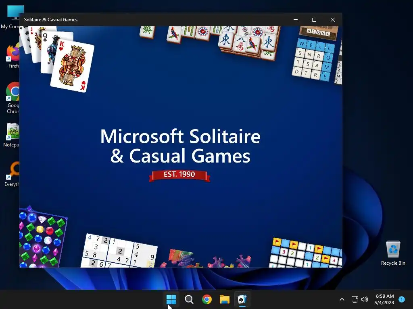Maximize the Solitaire & Casual Games window
Viewport: 413px width, 309px height.
314,20
